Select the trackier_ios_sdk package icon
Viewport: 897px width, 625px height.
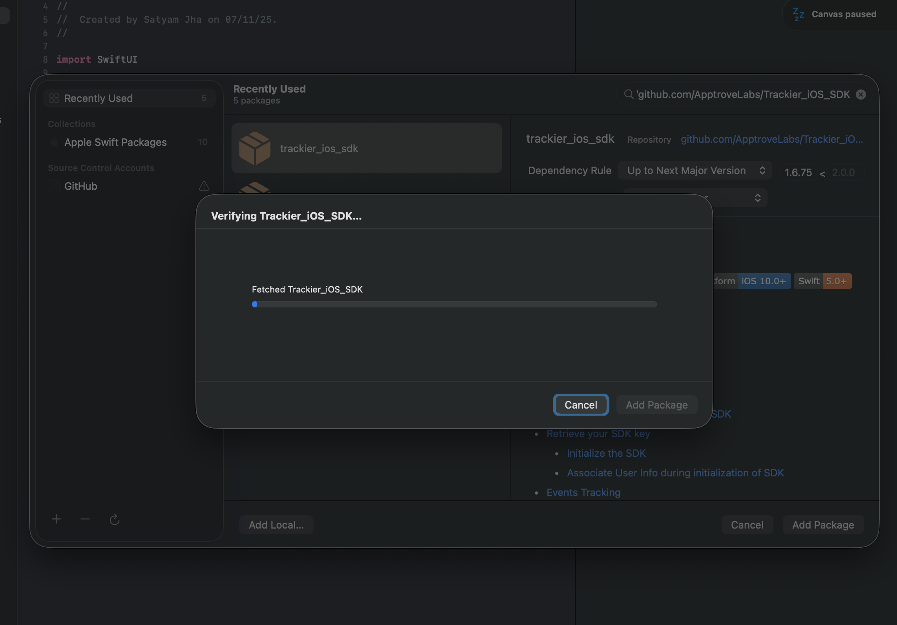254,148
